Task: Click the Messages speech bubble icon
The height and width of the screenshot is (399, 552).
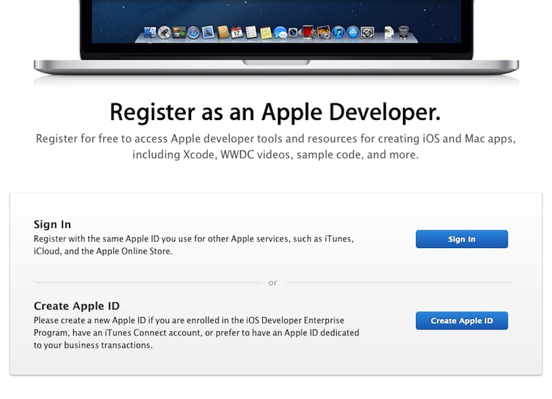Action: [x=280, y=32]
